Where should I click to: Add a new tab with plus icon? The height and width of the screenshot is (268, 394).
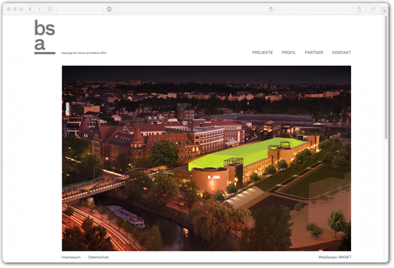pyautogui.click(x=384, y=11)
